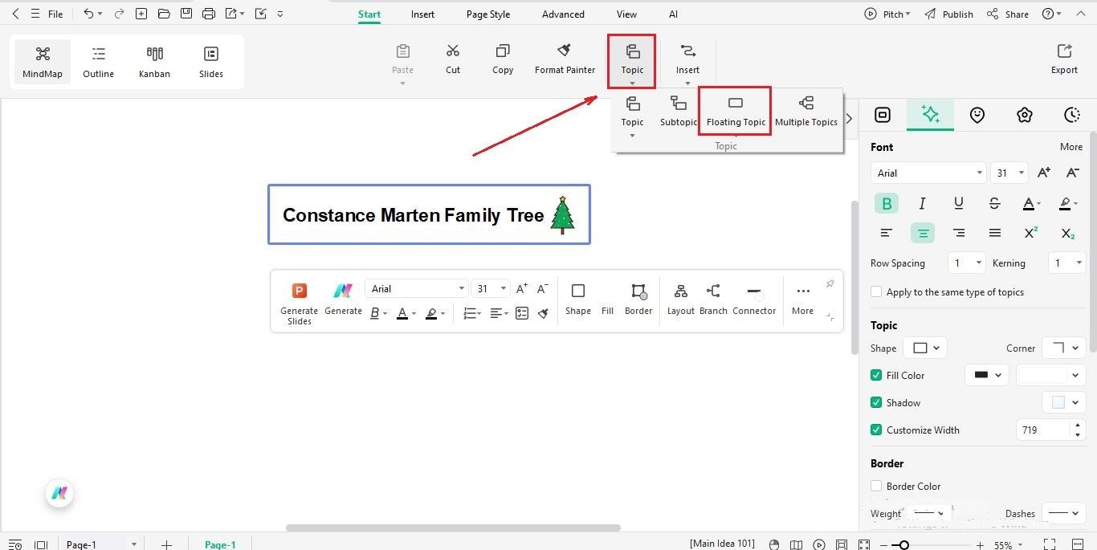Image resolution: width=1097 pixels, height=550 pixels.
Task: Open the Insert tab
Action: click(422, 14)
